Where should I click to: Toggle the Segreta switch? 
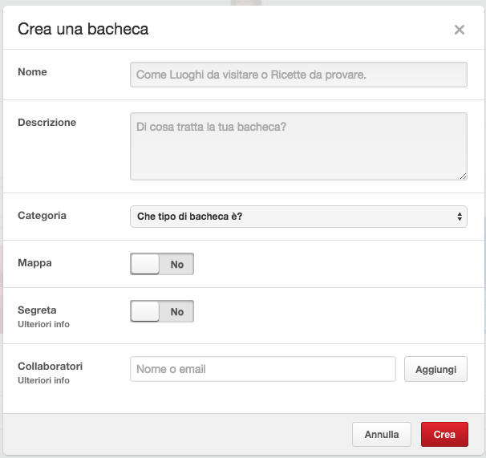point(162,311)
